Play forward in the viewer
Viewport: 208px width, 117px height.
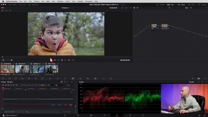(65, 60)
